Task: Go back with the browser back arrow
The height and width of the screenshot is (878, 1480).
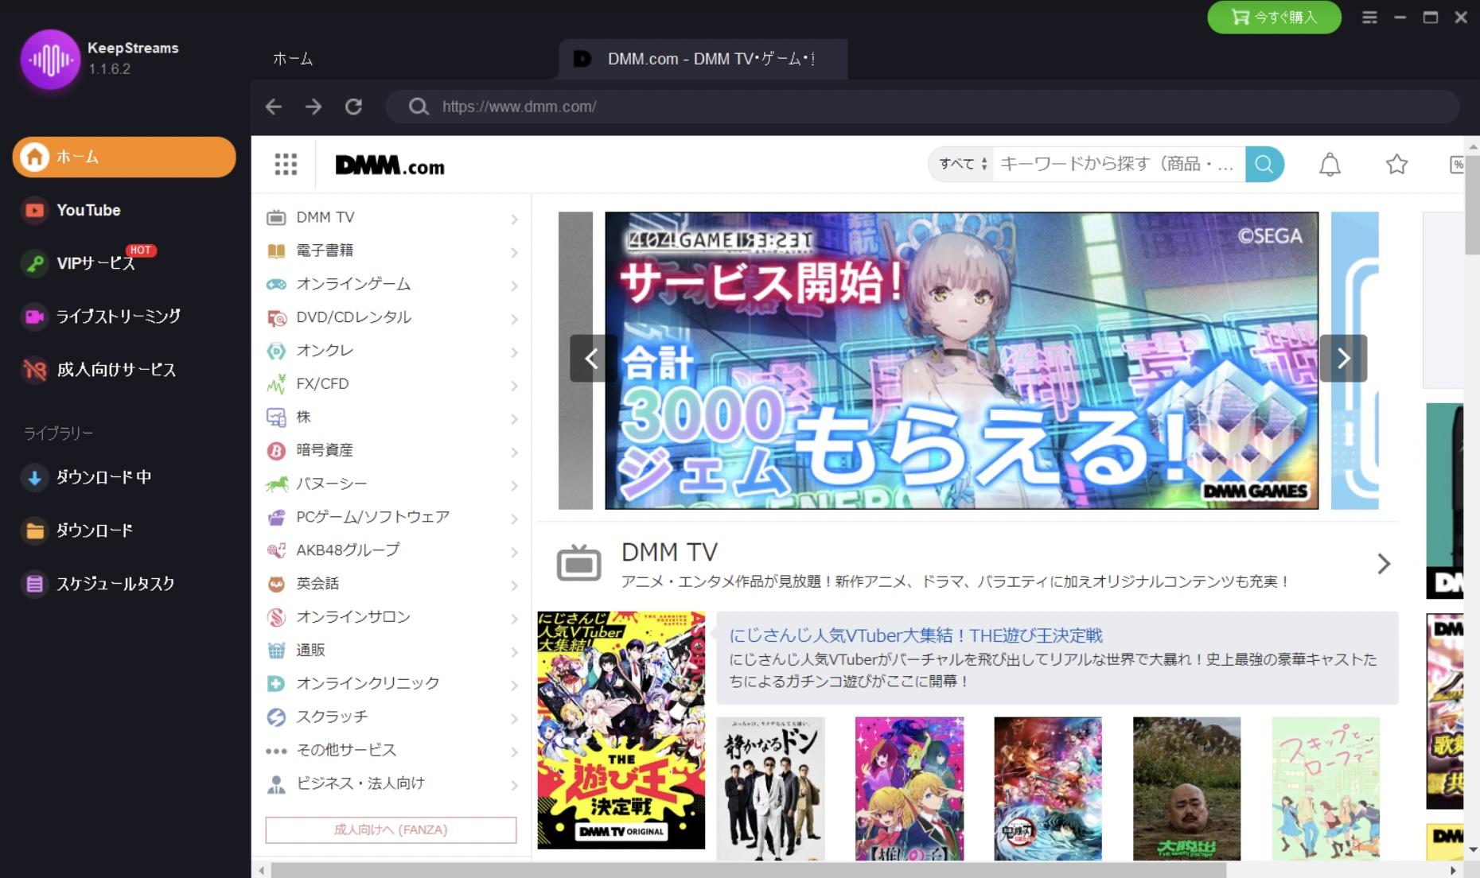Action: 274,107
